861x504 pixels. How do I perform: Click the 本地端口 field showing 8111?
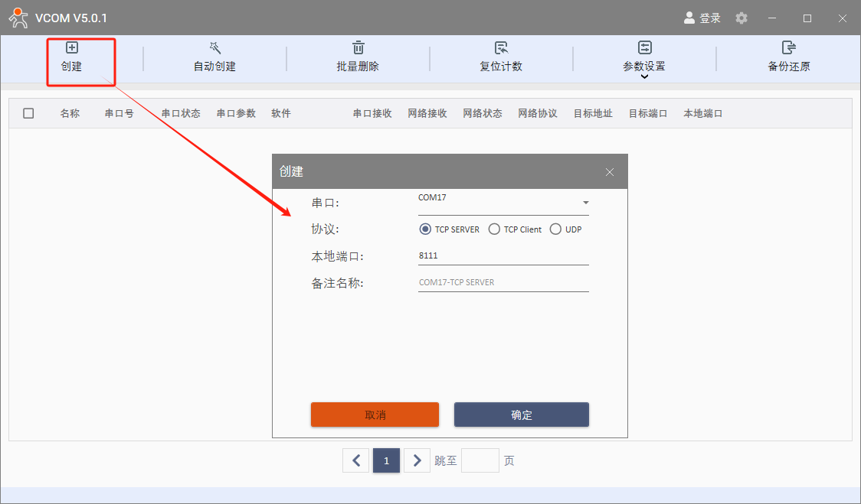point(503,256)
